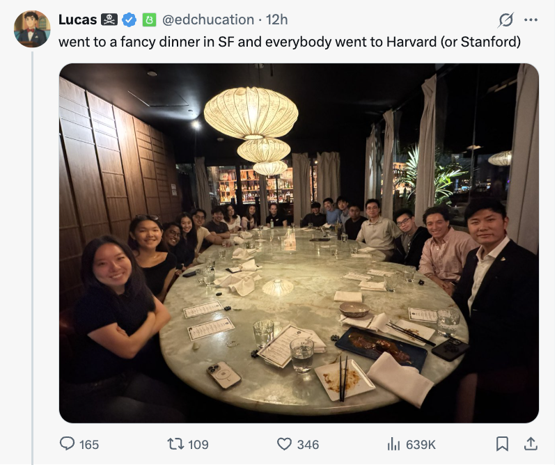
Task: Click the tweet text about the fancy dinner
Action: click(x=289, y=41)
